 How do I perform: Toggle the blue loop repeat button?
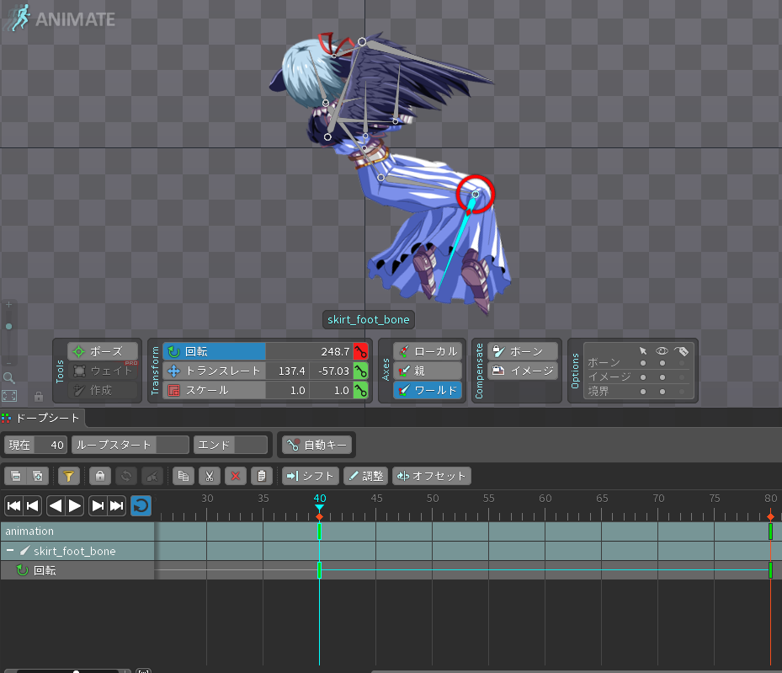click(x=141, y=506)
